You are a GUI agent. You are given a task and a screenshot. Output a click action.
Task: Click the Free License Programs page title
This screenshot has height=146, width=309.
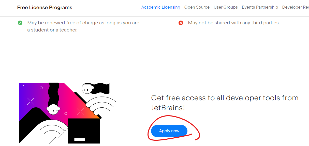point(45,8)
